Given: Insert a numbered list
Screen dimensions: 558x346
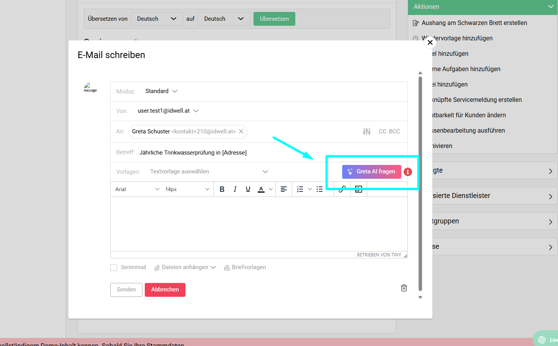Looking at the screenshot, I should (300, 189).
